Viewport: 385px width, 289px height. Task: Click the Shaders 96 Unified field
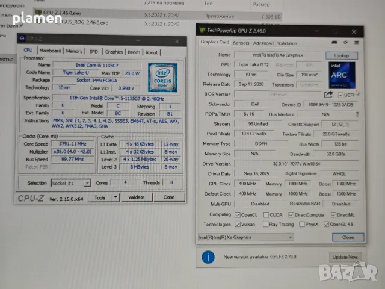coord(257,124)
